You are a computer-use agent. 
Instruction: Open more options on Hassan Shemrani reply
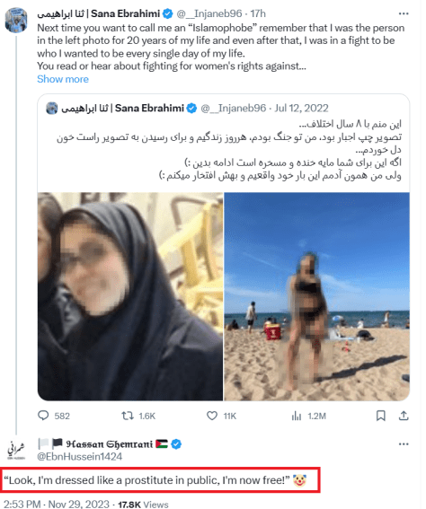[x=404, y=444]
